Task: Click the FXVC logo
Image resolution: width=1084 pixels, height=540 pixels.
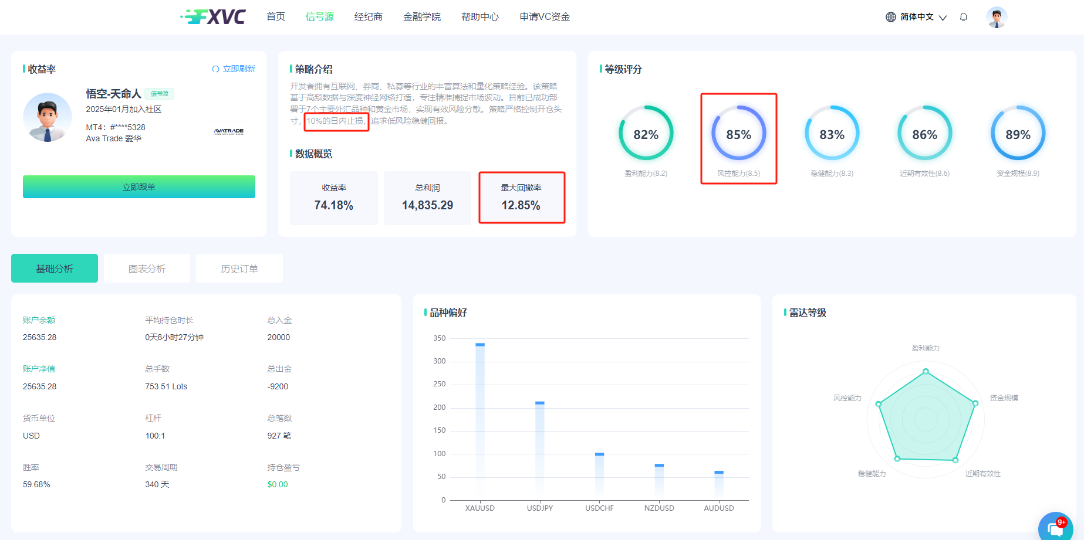Action: pyautogui.click(x=214, y=17)
